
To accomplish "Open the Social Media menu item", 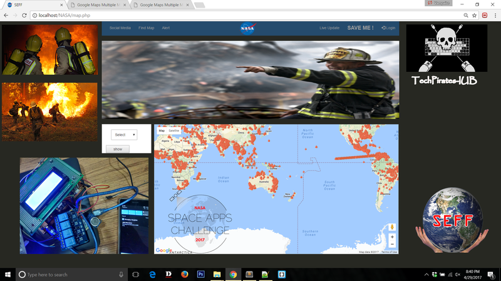I will click(x=120, y=28).
